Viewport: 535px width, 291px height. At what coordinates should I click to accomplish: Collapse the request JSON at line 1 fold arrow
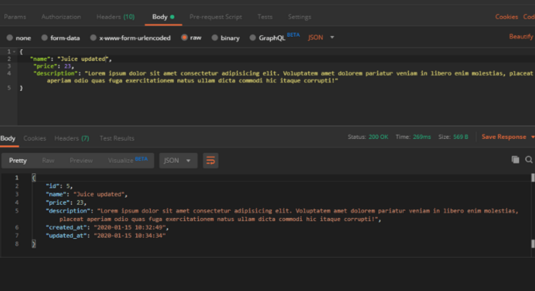pos(14,52)
